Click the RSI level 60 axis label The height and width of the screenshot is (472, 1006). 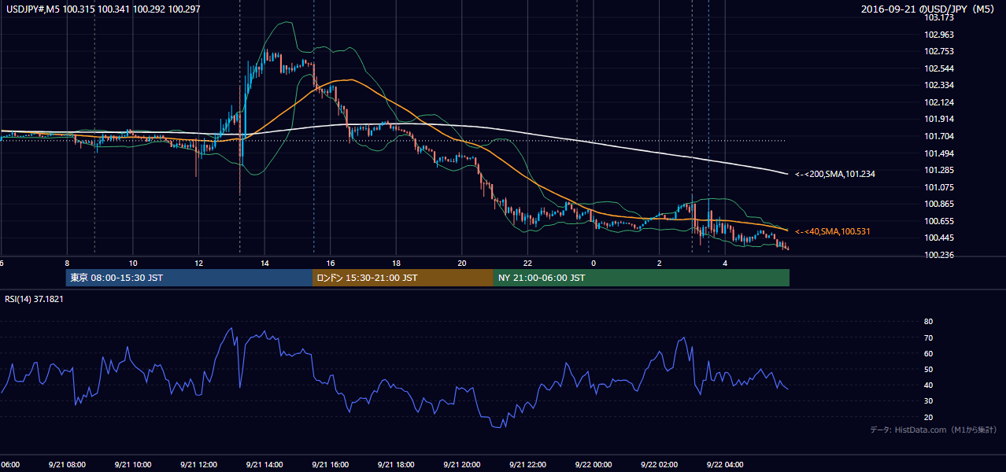pyautogui.click(x=928, y=353)
